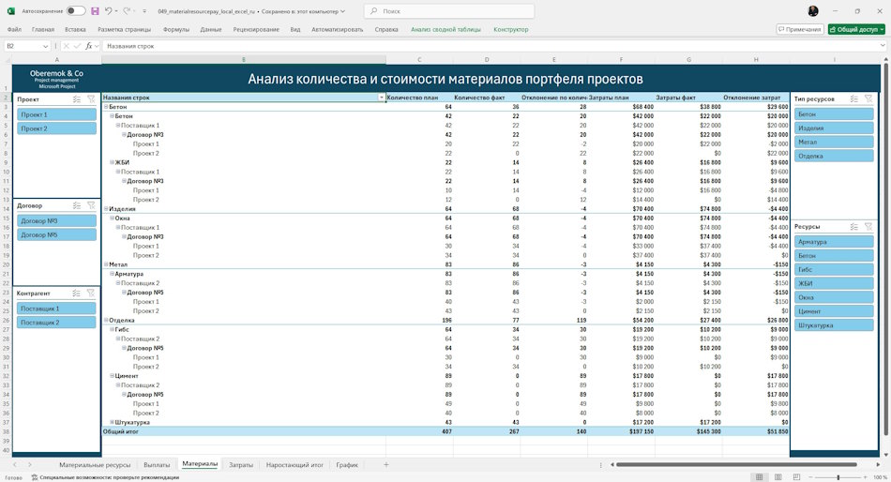The image size is (891, 482).
Task: Click the zoom in plus icon
Action: (x=865, y=477)
